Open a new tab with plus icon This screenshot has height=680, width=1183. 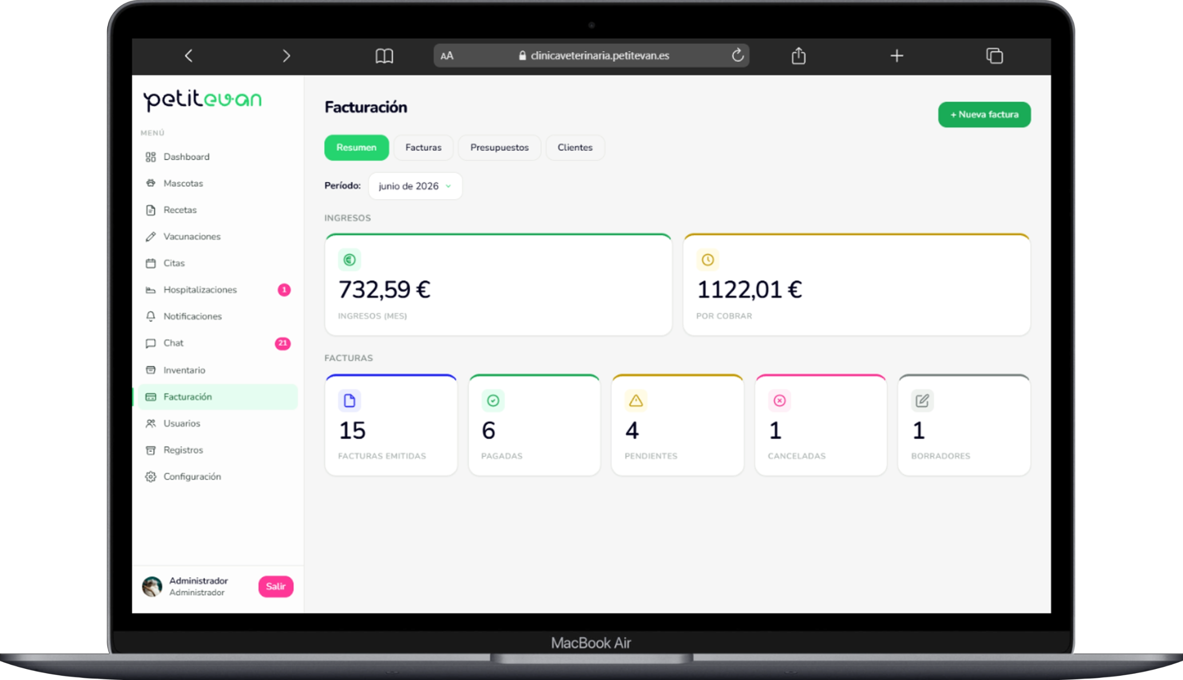point(896,56)
